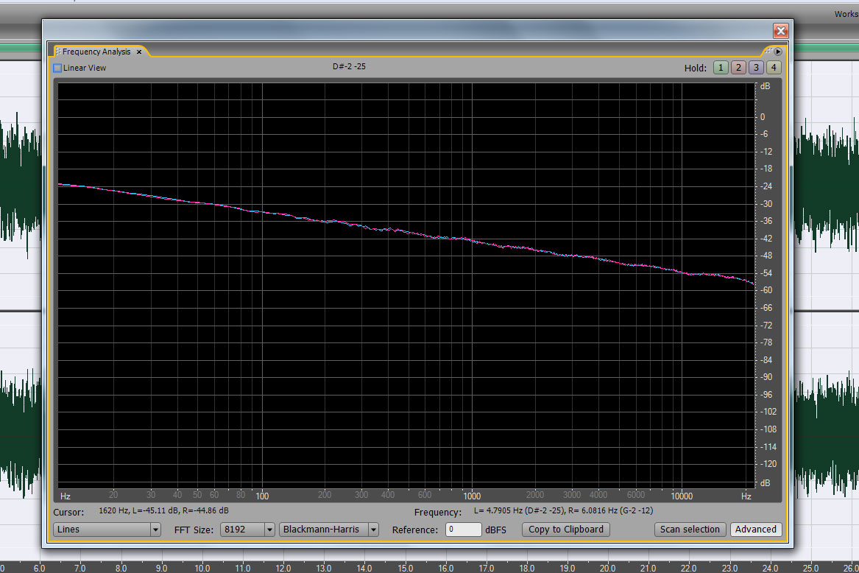Viewport: 859px width, 573px height.
Task: Open the Lines display style dropdown
Action: point(107,530)
